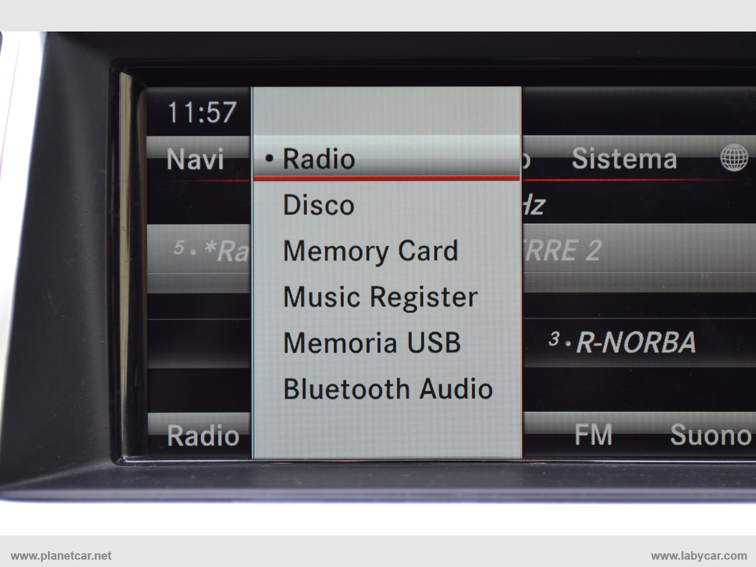Select the Memory Card source
This screenshot has height=567, width=756.
point(370,251)
